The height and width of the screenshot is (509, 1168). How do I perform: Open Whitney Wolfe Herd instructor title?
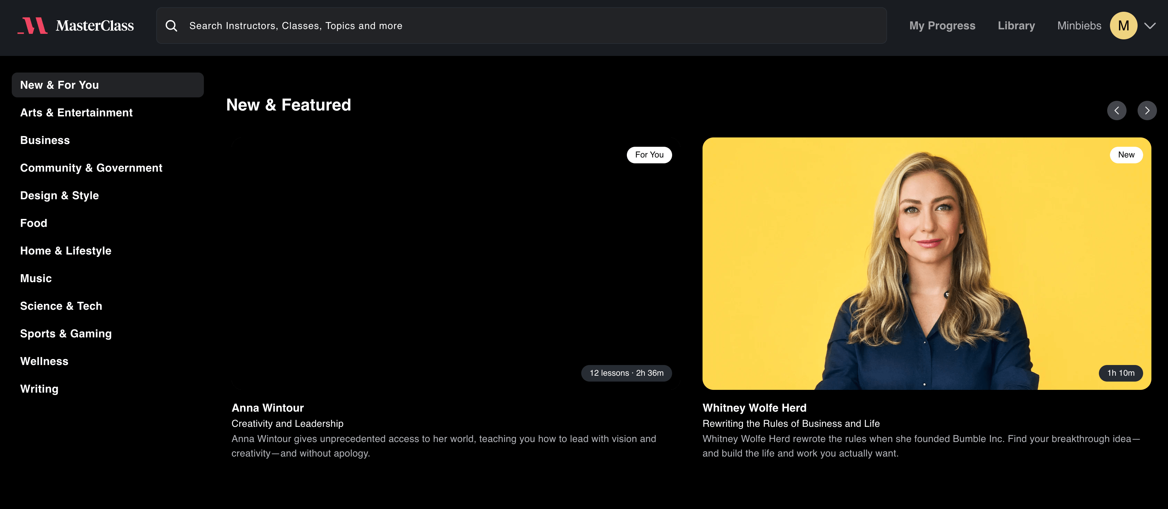coord(754,408)
